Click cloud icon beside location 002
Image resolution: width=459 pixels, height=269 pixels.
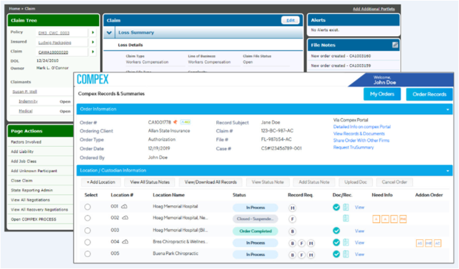click(125, 218)
